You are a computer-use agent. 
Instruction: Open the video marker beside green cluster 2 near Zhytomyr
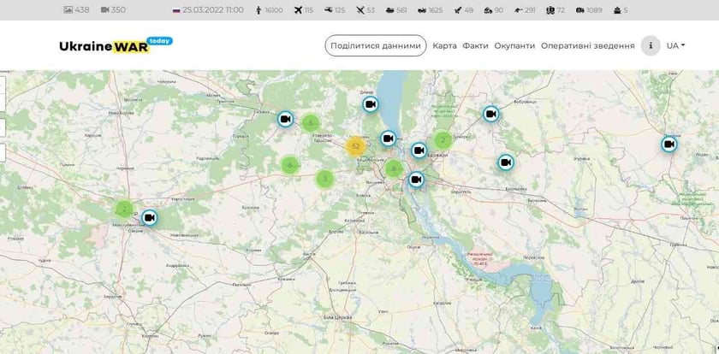(x=150, y=218)
